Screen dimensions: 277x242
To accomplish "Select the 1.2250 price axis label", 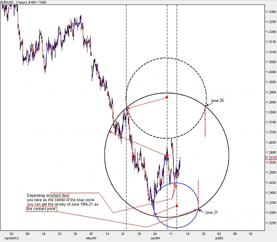I will coord(271,223).
